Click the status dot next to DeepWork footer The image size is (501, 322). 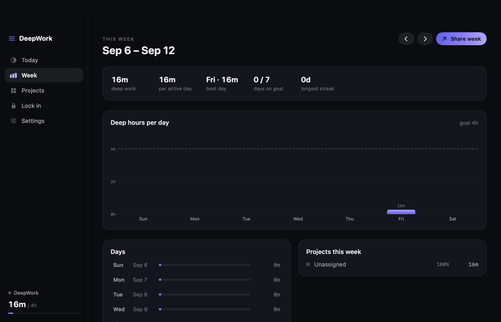(10, 293)
